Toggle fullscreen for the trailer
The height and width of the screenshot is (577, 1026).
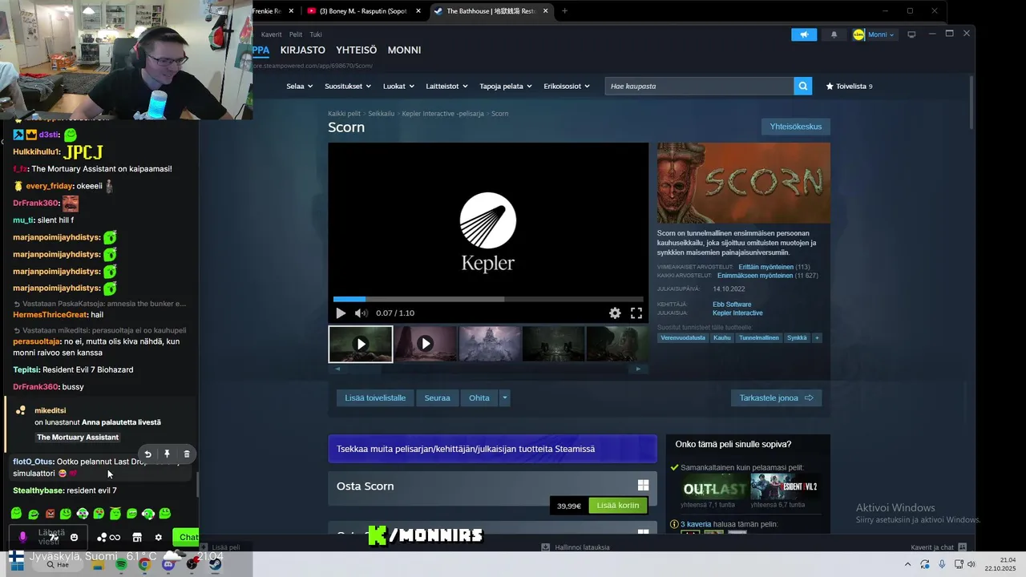click(x=636, y=313)
